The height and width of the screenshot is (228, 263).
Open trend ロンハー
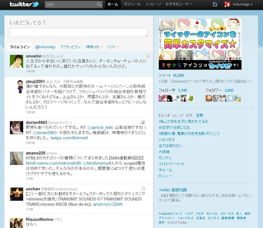pos(165,176)
